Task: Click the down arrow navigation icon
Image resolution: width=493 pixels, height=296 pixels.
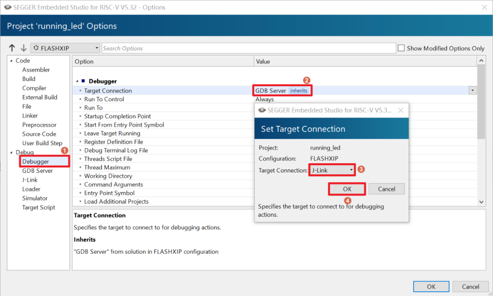Action: click(24, 48)
